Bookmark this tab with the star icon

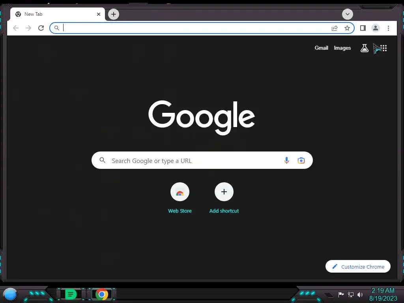(x=347, y=28)
